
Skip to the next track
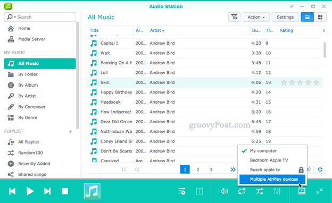coord(47,191)
